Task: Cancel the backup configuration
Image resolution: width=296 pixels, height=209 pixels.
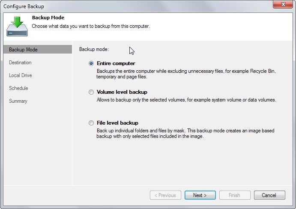Action: tap(269, 195)
